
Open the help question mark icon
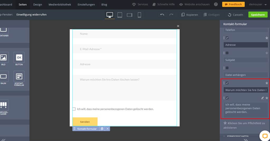[x=216, y=4]
